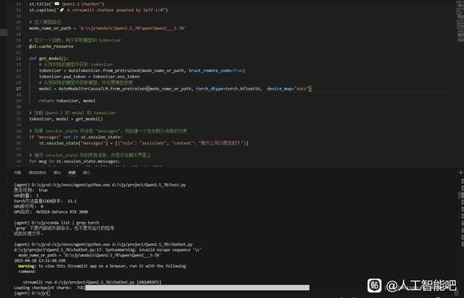Click 'for msg in st.session_state.messages' line
The image size is (464, 298).
(x=74, y=161)
